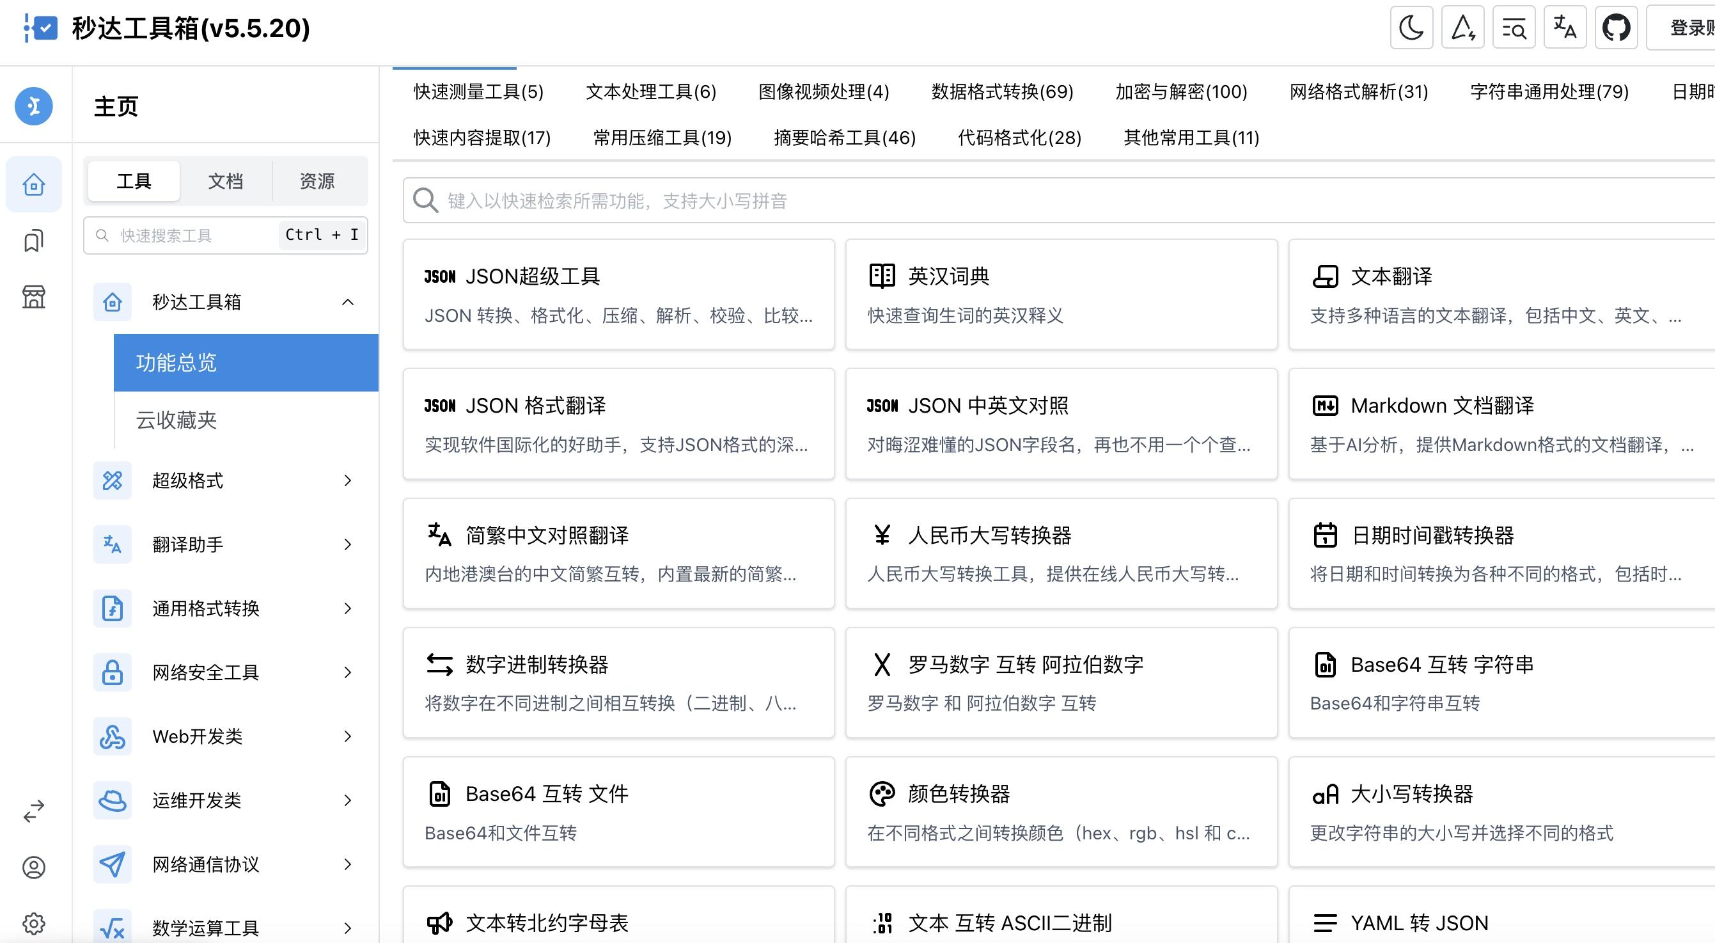Select the 资源 tab
Image resolution: width=1715 pixels, height=943 pixels.
[x=317, y=181]
